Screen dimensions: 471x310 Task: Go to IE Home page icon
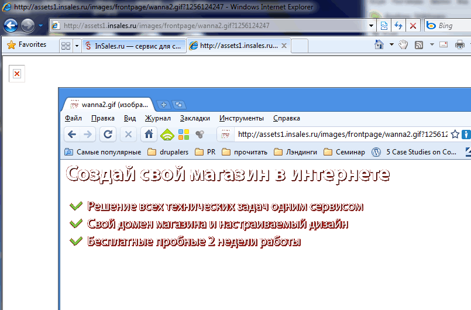coord(379,45)
